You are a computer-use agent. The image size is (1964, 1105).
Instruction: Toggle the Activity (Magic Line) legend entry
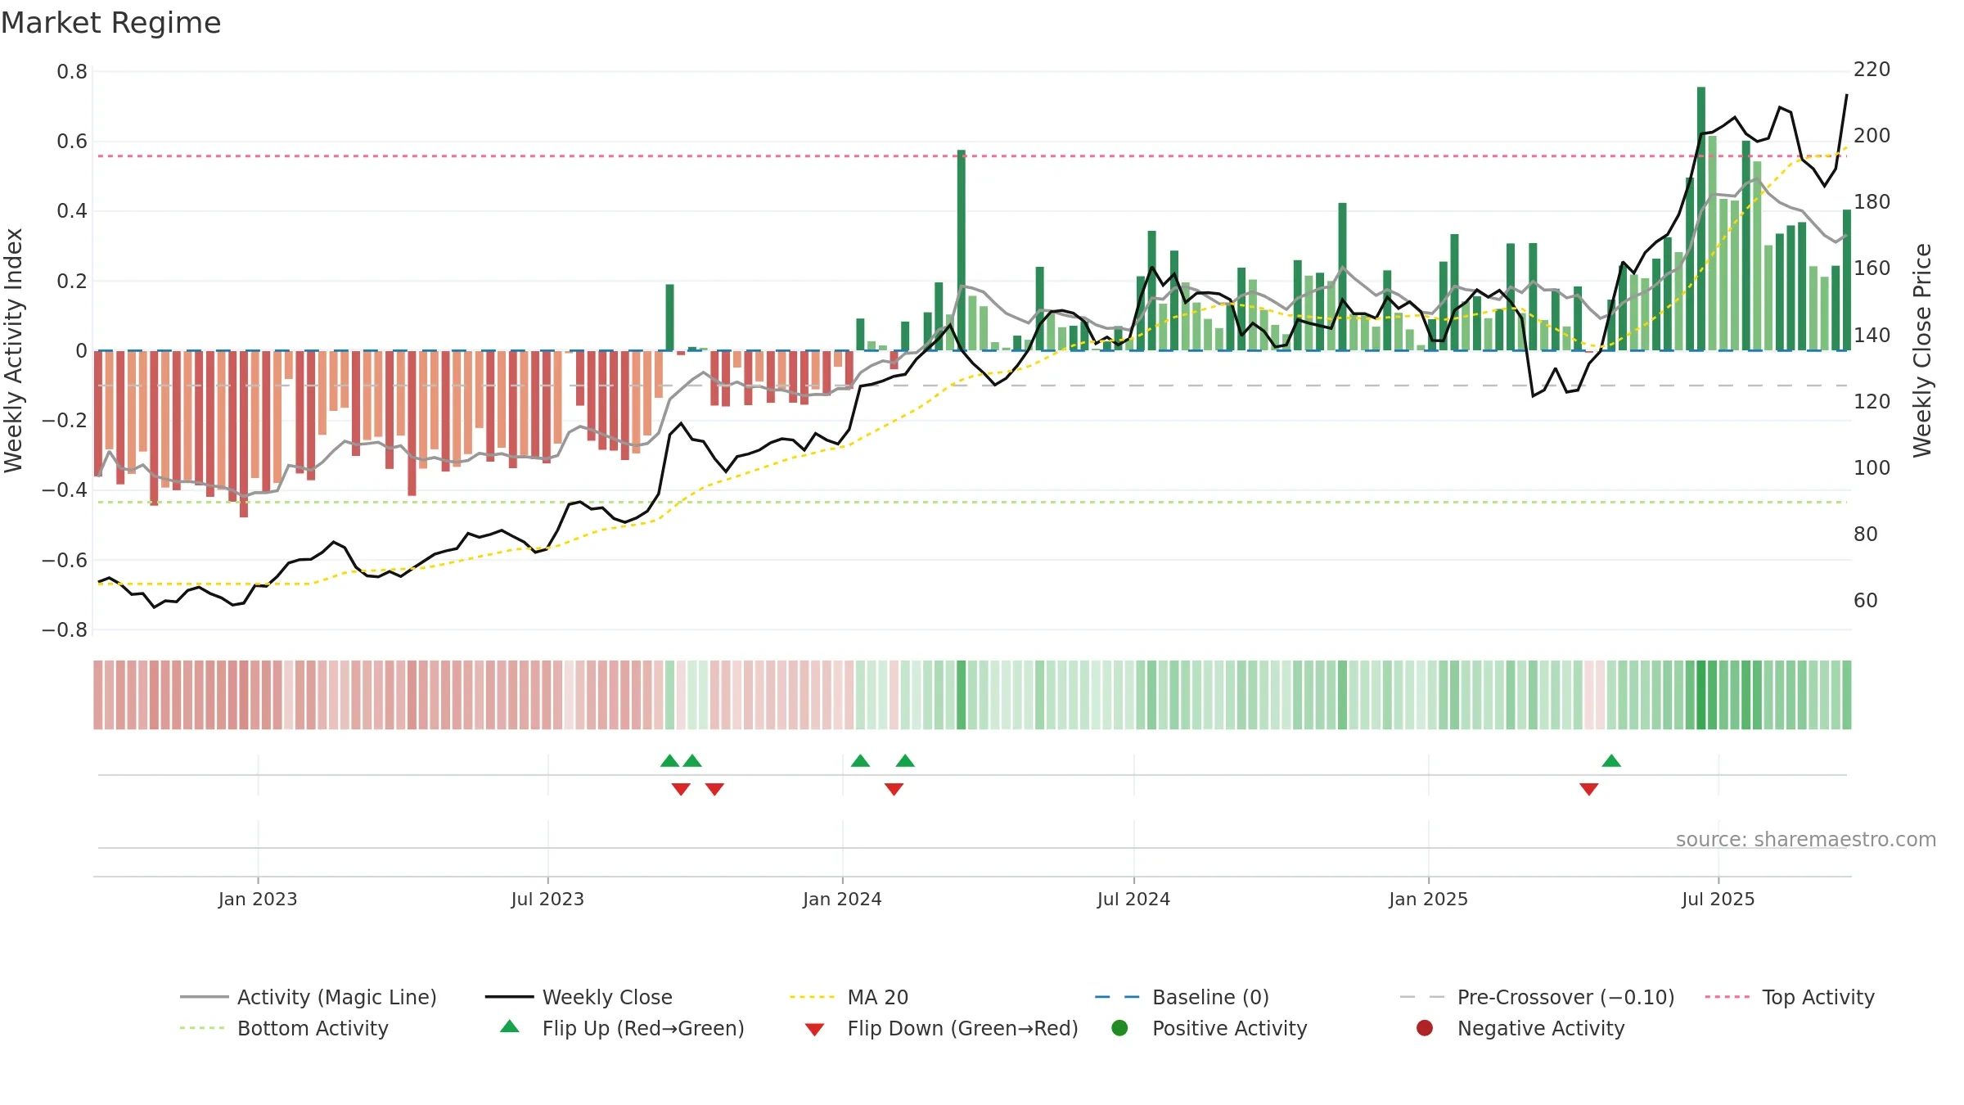pos(309,997)
